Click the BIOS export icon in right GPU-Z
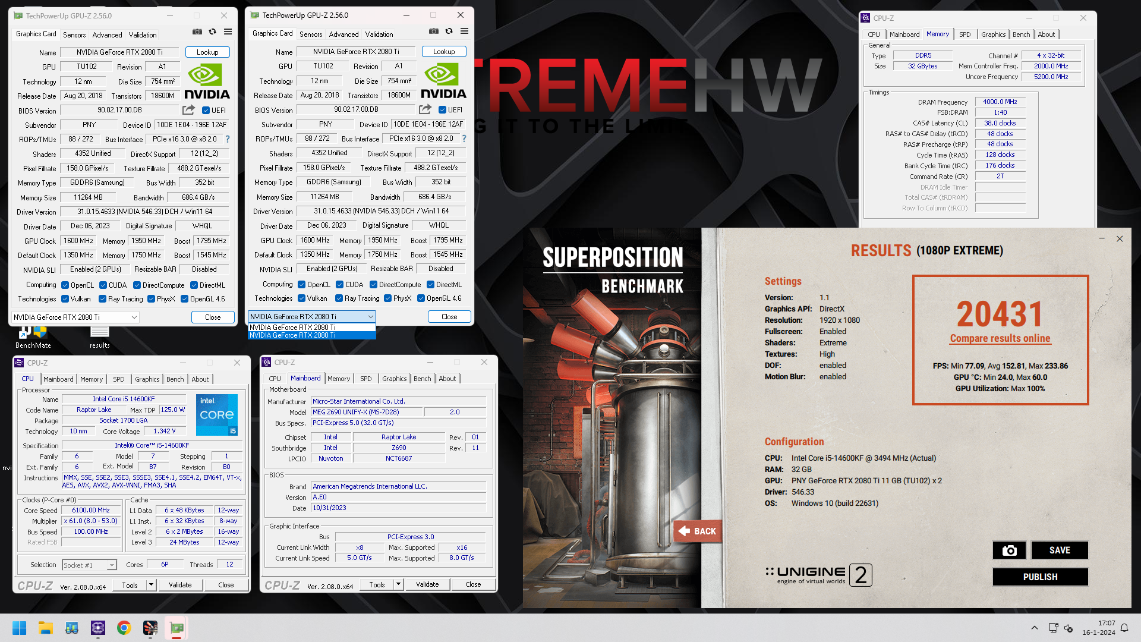The width and height of the screenshot is (1141, 642). tap(425, 109)
